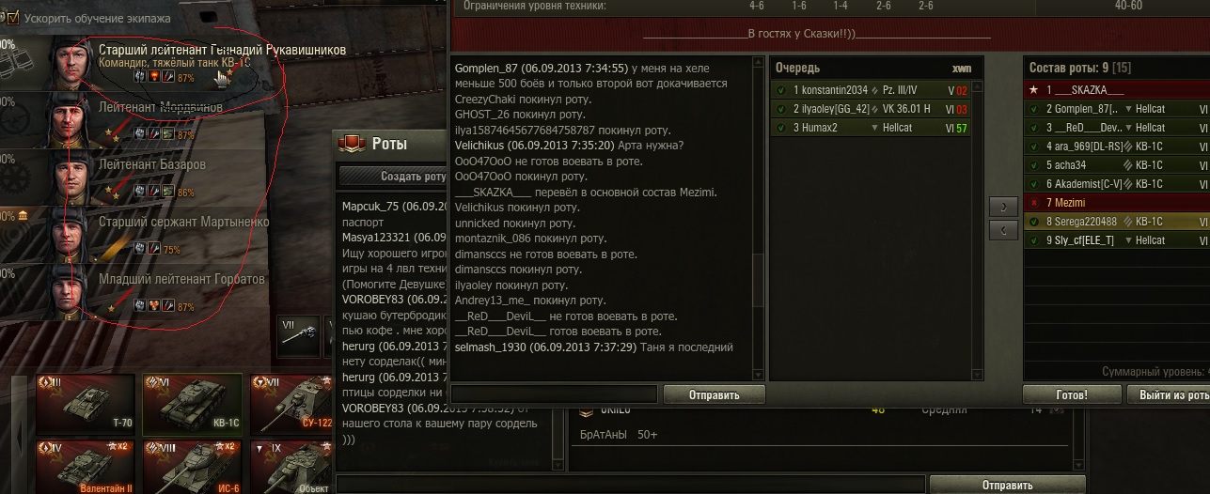Select the T-70 tank in the carousel
This screenshot has width=1210, height=494.
click(x=85, y=402)
